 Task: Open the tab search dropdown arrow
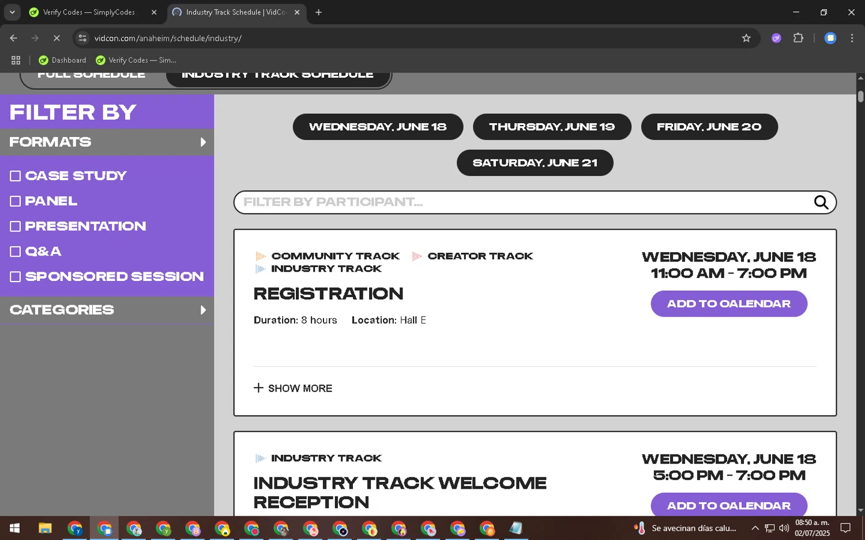12,12
